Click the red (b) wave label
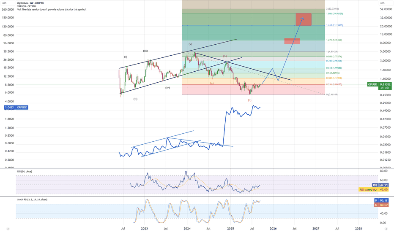 (225, 56)
